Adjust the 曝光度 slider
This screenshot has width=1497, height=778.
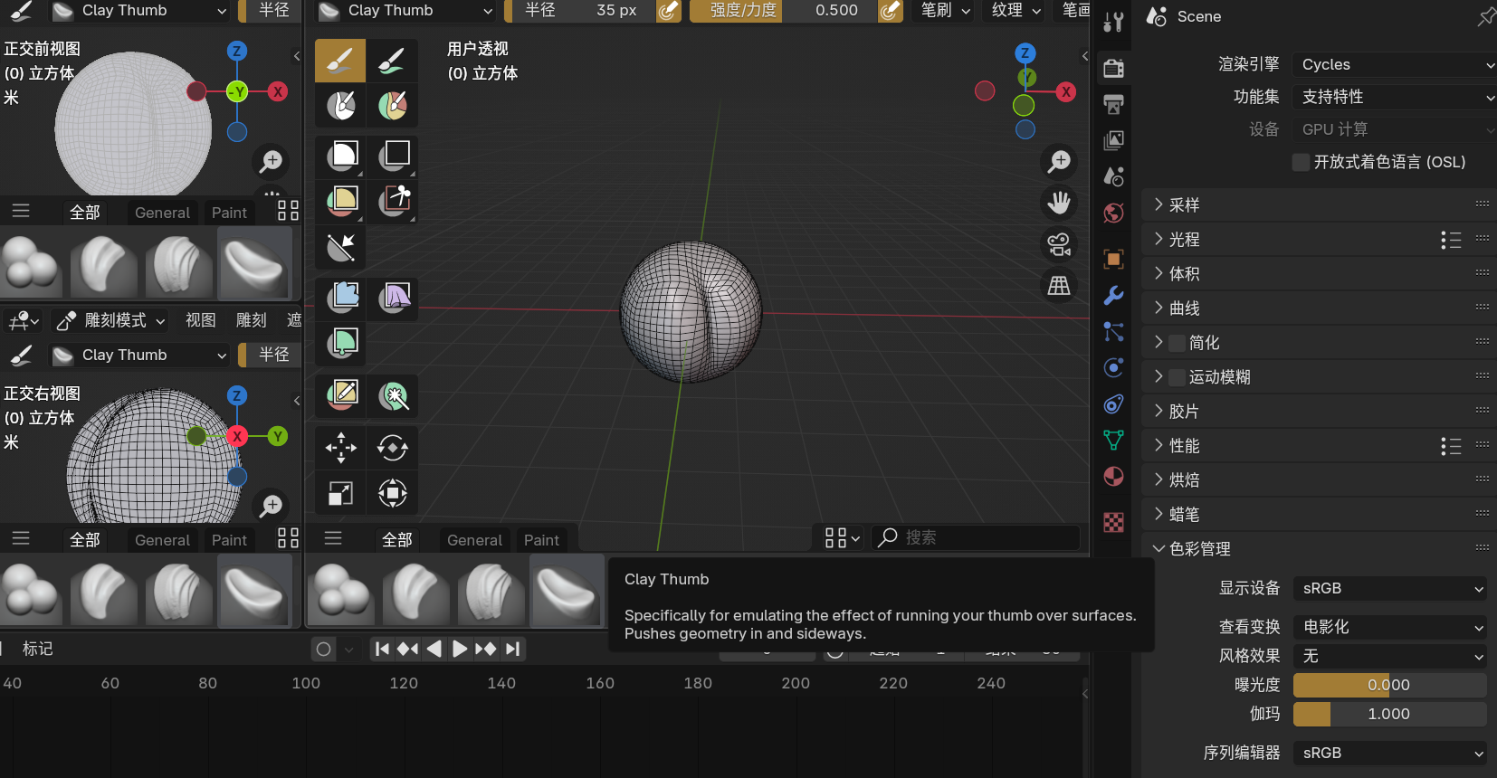click(1390, 685)
